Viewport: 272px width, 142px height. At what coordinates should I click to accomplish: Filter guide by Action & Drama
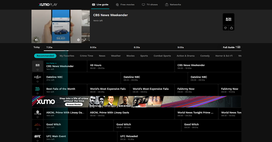click(x=185, y=56)
